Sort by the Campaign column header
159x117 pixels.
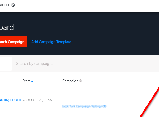70,81
